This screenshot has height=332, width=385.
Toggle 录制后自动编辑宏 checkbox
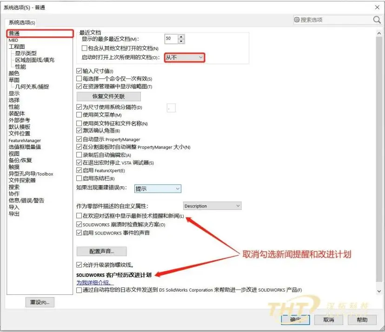[x=79, y=155]
